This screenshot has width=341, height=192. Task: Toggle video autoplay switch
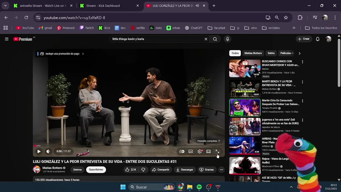coord(182,151)
